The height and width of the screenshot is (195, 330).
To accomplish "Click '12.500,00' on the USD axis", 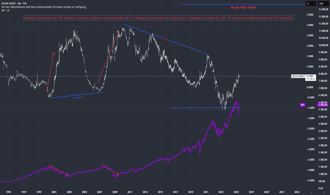I will click(x=324, y=9).
